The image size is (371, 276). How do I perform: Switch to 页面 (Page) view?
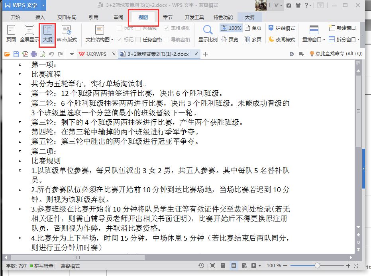coord(11,34)
